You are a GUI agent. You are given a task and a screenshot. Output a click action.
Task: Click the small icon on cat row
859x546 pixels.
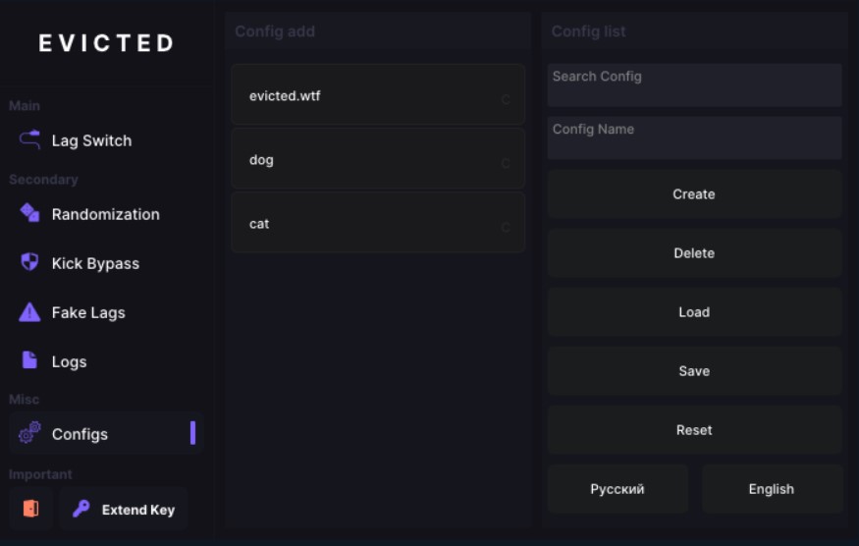(506, 227)
